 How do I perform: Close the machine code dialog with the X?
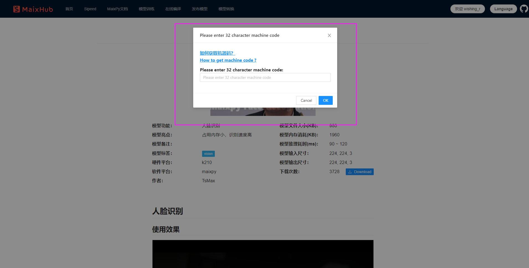(x=329, y=35)
